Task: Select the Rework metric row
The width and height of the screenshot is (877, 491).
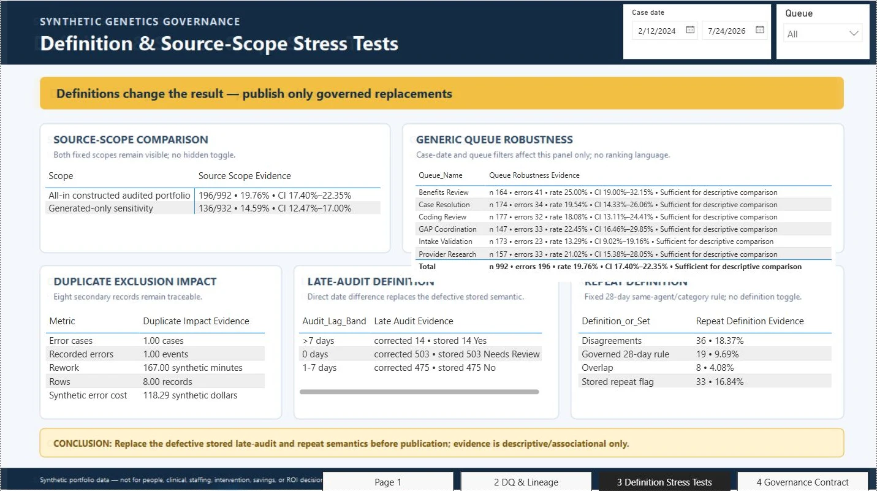Action: [156, 368]
